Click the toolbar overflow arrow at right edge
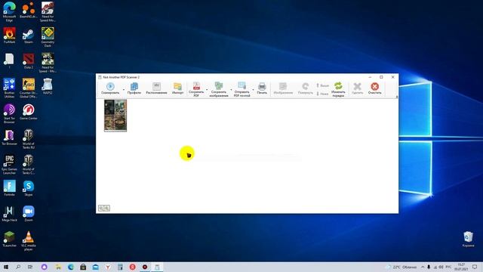This screenshot has height=272, width=483. [x=396, y=97]
